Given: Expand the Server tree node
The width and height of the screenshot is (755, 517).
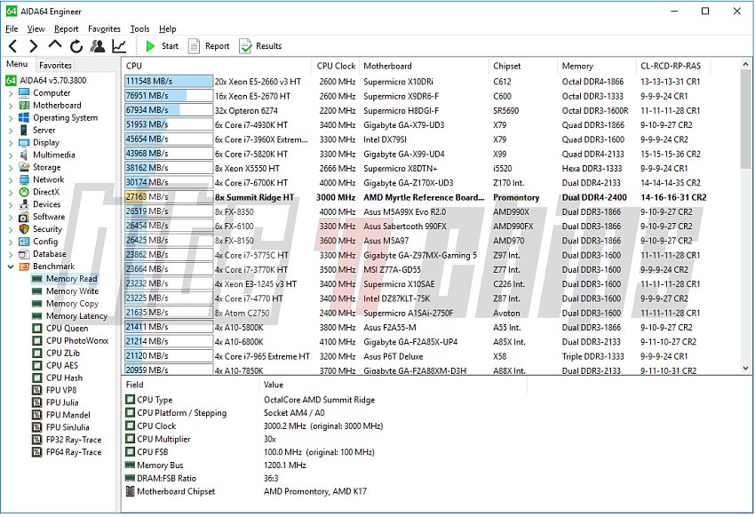Looking at the screenshot, I should tap(11, 131).
